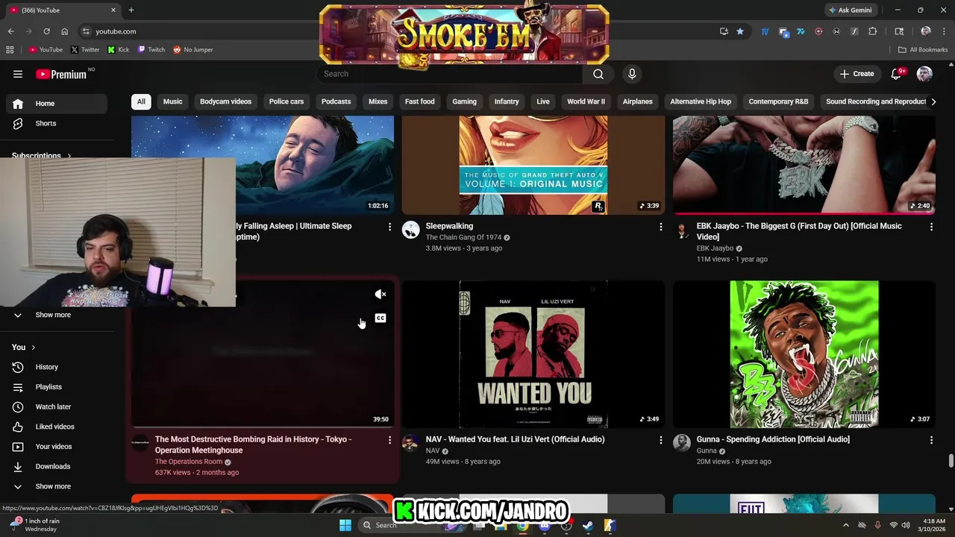The height and width of the screenshot is (537, 955).
Task: Bookmark this page with the star icon
Action: click(x=739, y=31)
